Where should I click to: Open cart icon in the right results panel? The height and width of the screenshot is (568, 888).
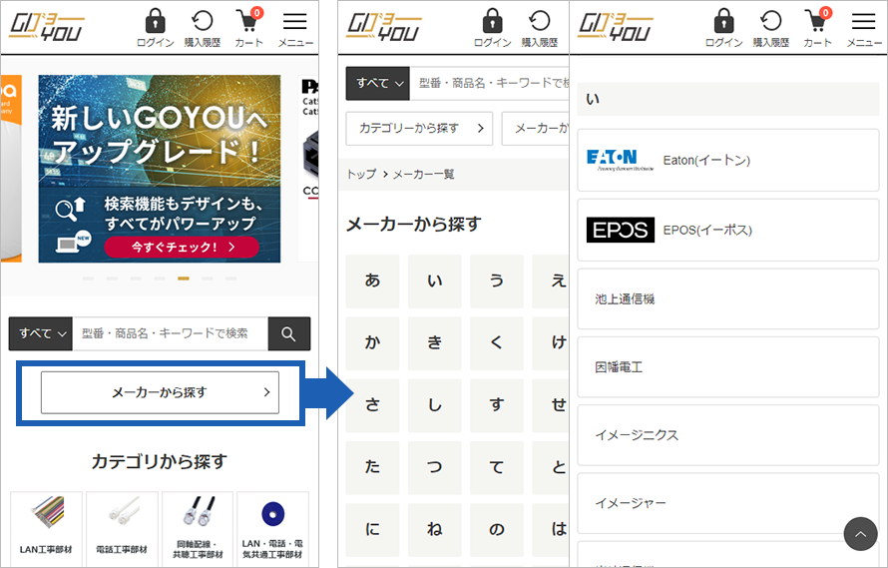coord(818,27)
